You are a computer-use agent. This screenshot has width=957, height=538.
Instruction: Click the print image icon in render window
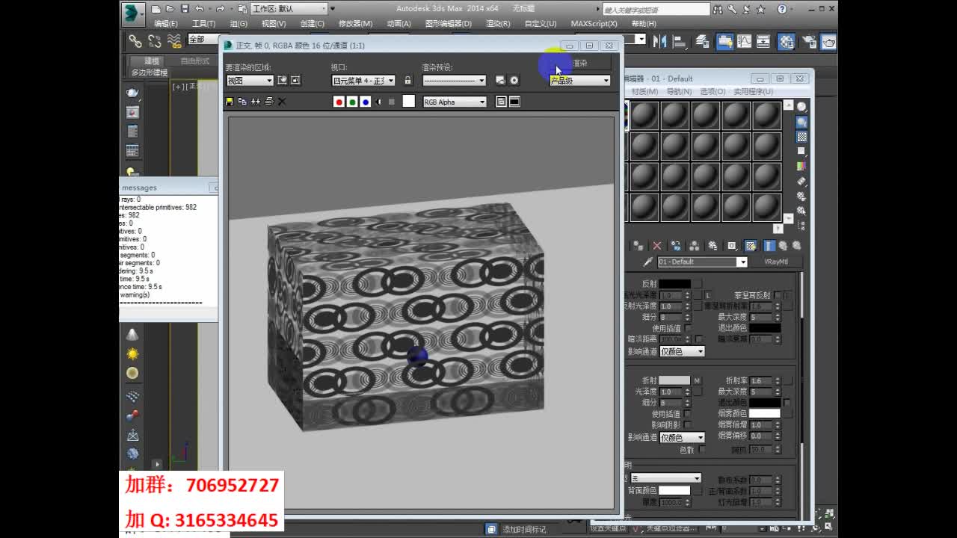coord(268,102)
